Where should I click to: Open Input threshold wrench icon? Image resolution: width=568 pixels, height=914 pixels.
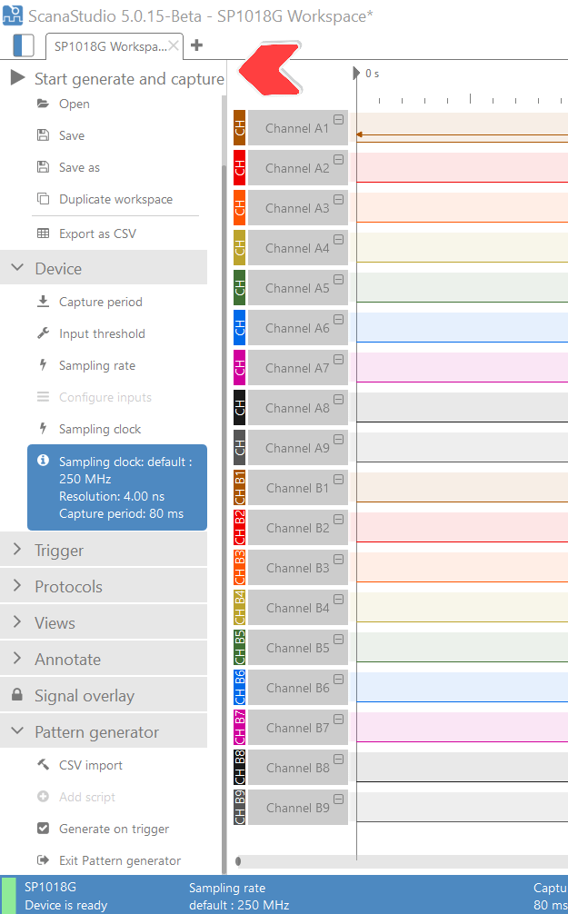[x=43, y=333]
